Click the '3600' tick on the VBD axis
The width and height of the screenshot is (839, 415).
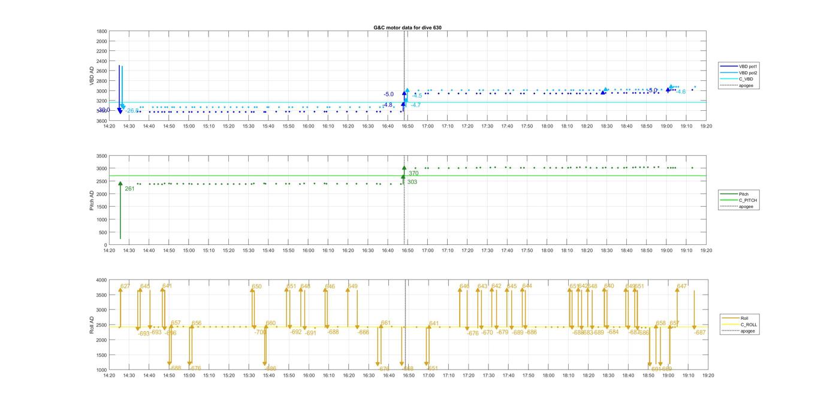point(102,121)
